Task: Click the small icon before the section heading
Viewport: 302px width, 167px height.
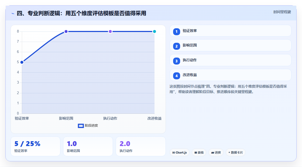Action: pyautogui.click(x=13, y=13)
